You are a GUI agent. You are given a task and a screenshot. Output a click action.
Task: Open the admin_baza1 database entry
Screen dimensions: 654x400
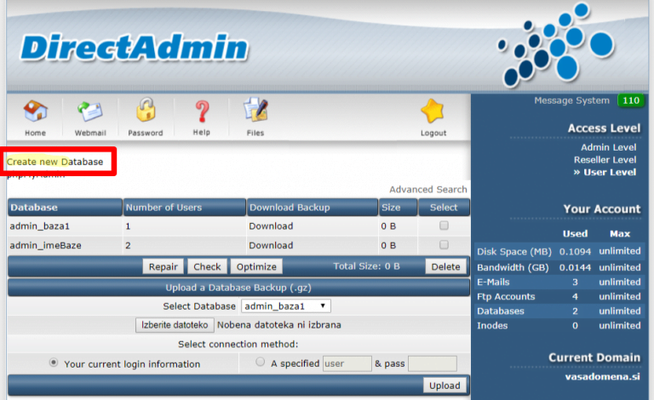40,226
